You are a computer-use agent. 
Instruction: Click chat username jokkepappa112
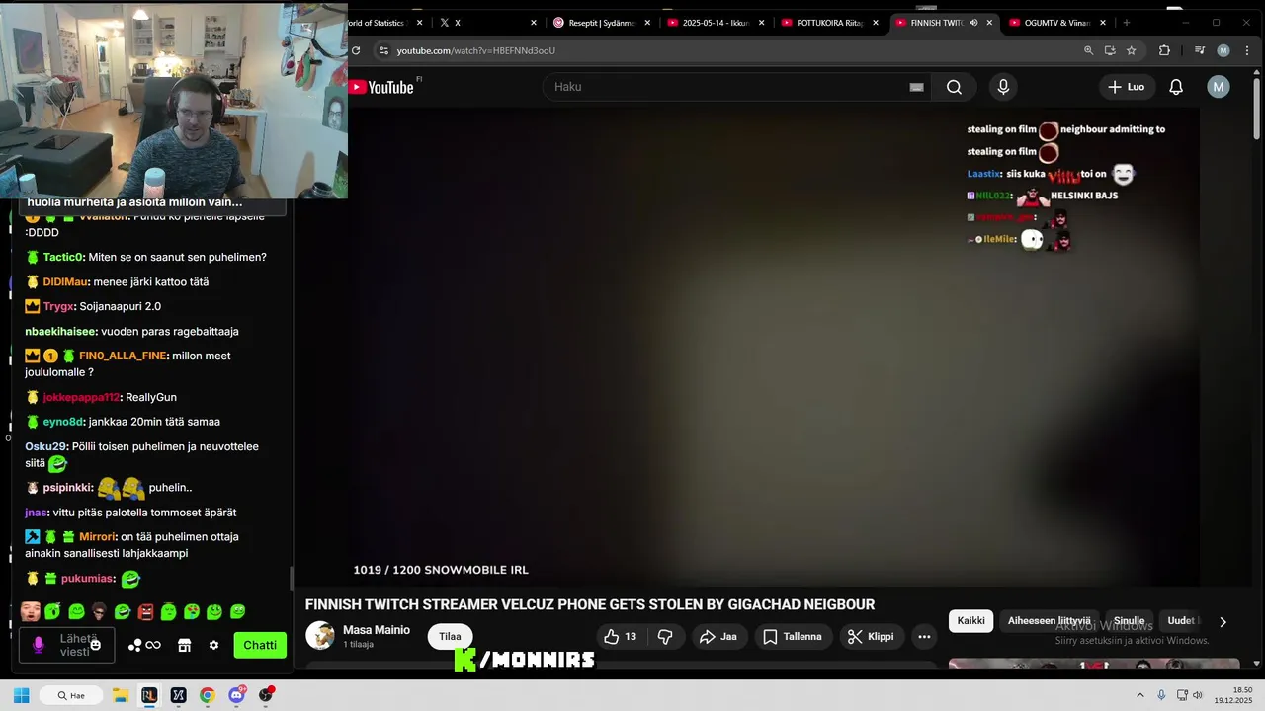81,397
